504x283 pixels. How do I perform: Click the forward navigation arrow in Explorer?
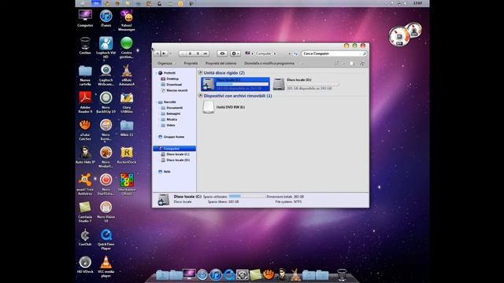click(x=165, y=53)
